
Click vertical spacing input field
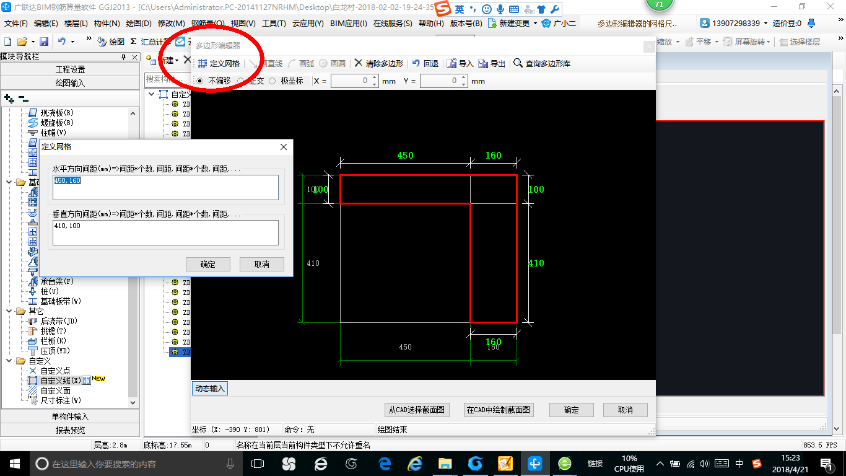[165, 232]
